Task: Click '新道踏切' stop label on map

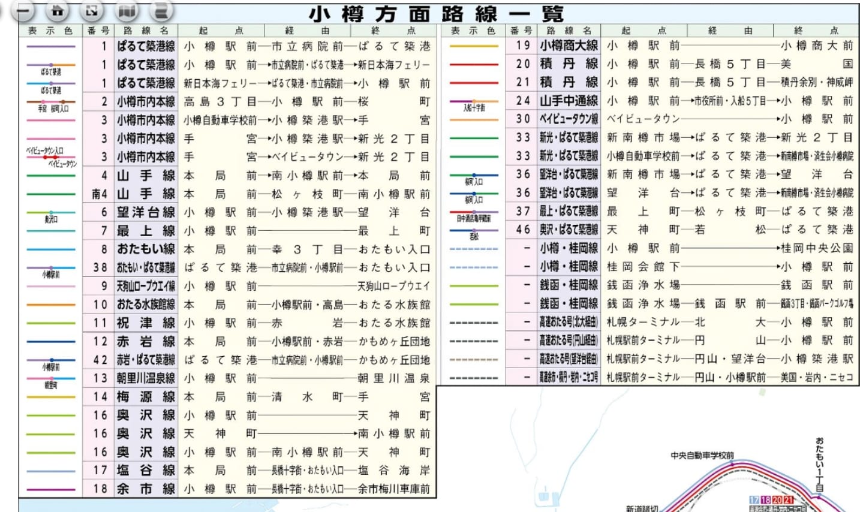Action: (642, 508)
